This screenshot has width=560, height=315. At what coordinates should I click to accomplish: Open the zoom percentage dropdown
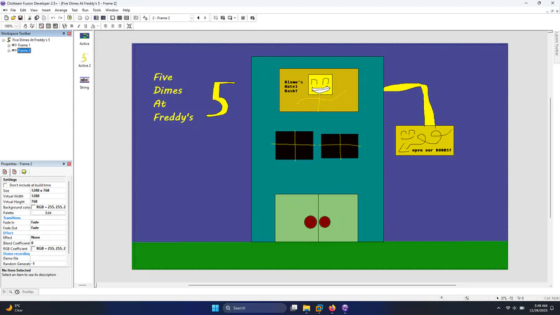pyautogui.click(x=16, y=26)
